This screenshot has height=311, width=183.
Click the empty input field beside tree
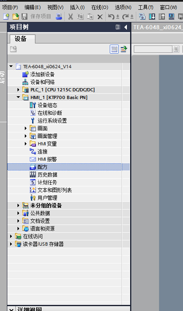pyautogui.click(x=153, y=49)
